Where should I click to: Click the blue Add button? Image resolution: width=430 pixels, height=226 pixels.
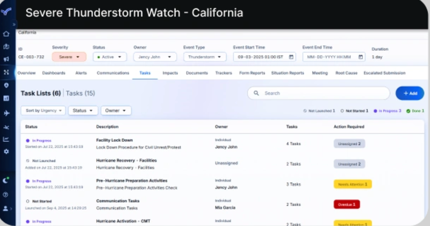tap(410, 93)
